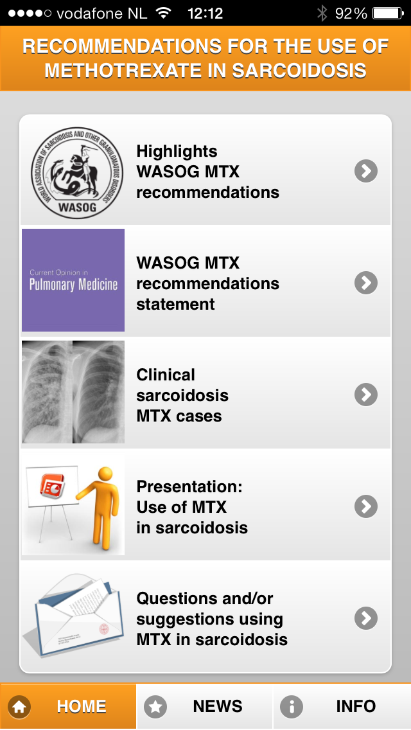Screen dimensions: 411x730
Task: Click the house icon in the bottom bar
Action: pyautogui.click(x=19, y=707)
